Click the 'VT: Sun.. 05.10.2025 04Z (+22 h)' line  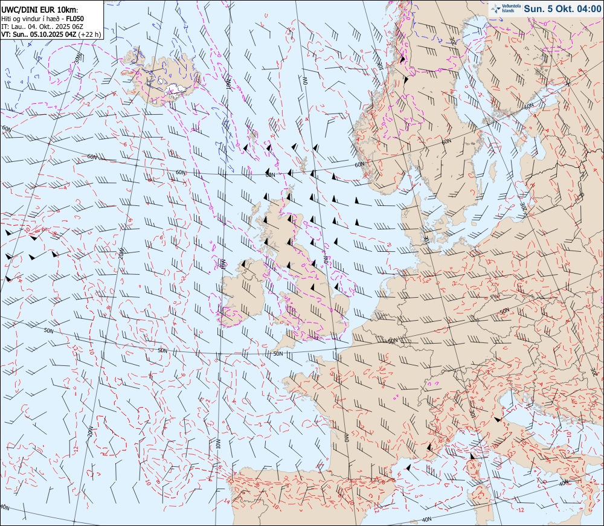click(x=51, y=34)
